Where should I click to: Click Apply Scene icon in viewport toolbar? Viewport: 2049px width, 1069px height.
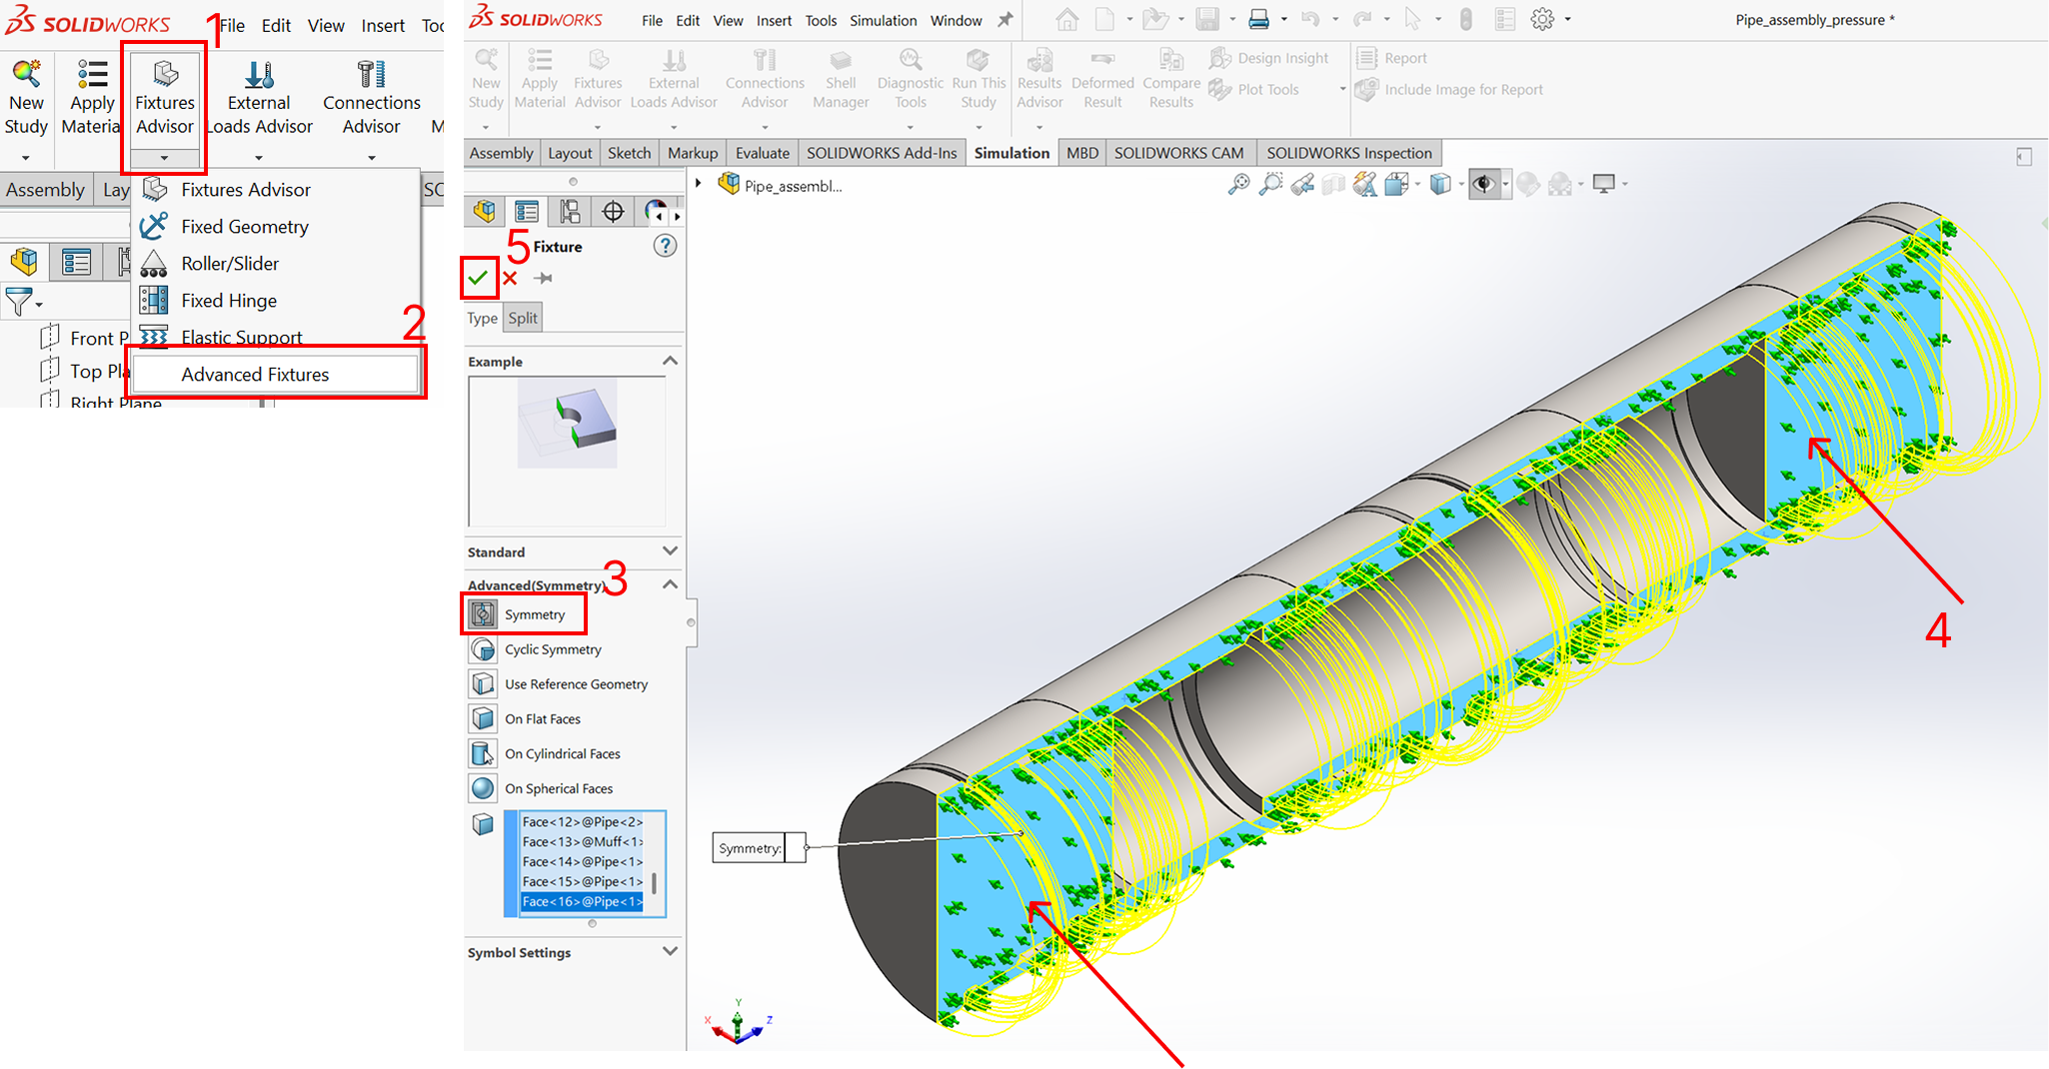(x=1560, y=184)
